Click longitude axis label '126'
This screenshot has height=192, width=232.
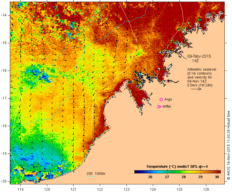(x=206, y=189)
